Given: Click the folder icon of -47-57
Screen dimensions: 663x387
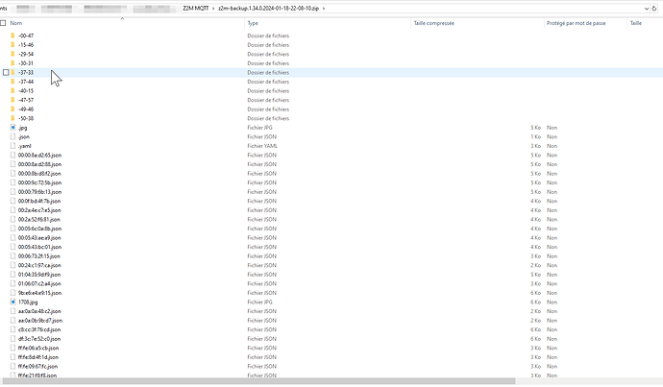Looking at the screenshot, I should (x=12, y=100).
